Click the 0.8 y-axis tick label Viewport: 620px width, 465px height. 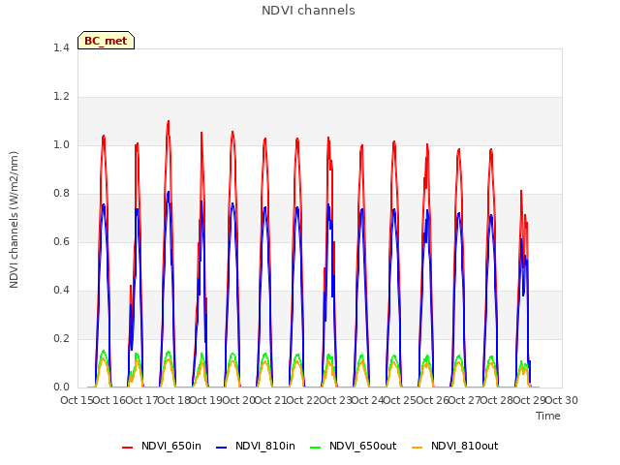click(61, 193)
